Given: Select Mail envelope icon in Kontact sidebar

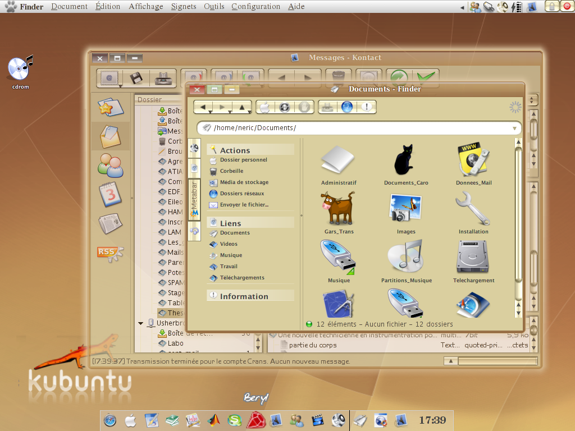Looking at the screenshot, I should point(111,136).
